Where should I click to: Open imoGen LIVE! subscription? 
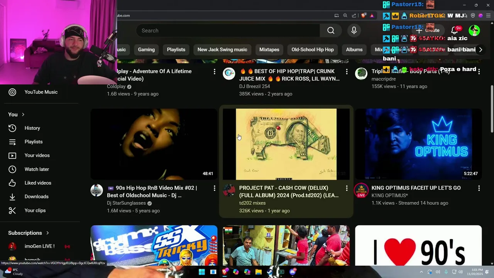pos(40,246)
